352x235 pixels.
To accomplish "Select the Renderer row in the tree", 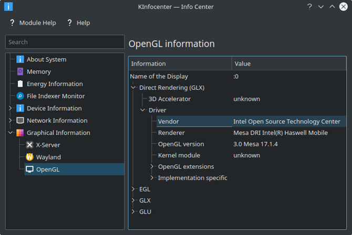I will pyautogui.click(x=171, y=133).
